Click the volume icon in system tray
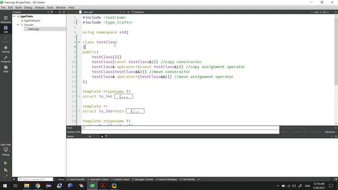Screen dimensions: 338x190 (294, 186)
